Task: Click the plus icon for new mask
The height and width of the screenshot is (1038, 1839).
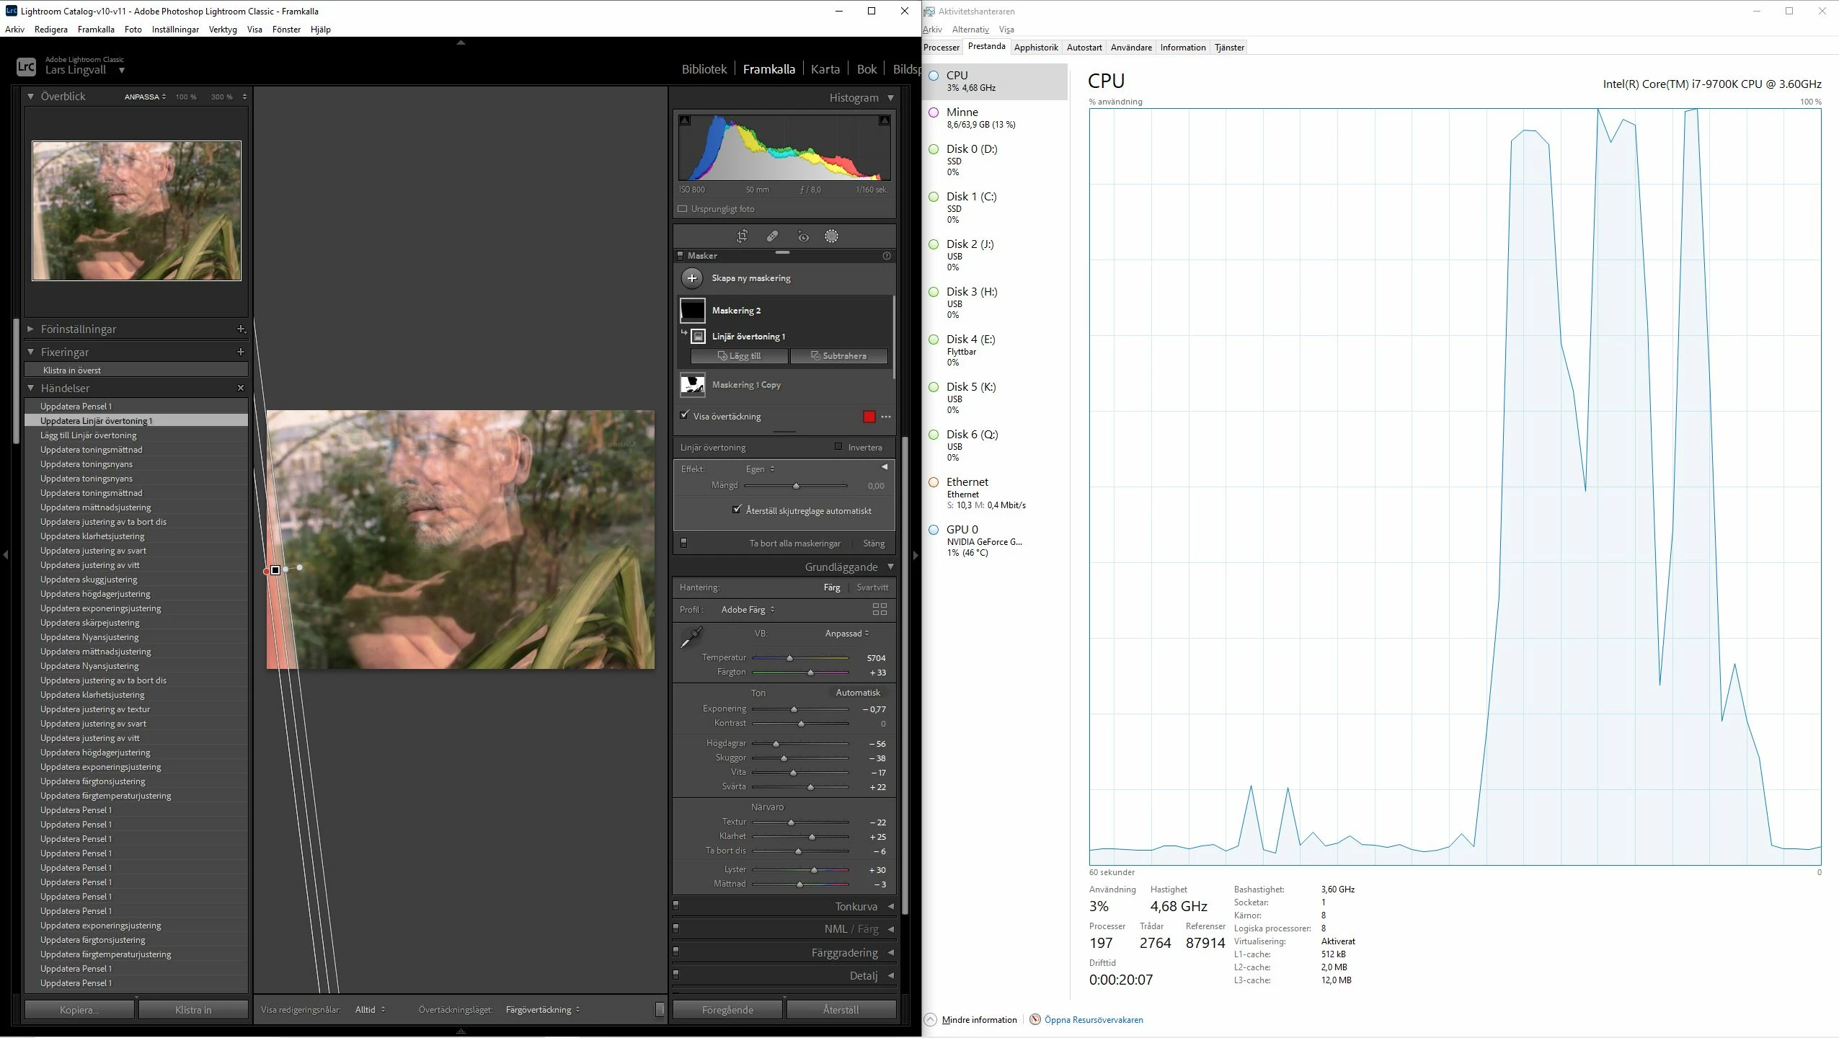Action: pos(691,278)
